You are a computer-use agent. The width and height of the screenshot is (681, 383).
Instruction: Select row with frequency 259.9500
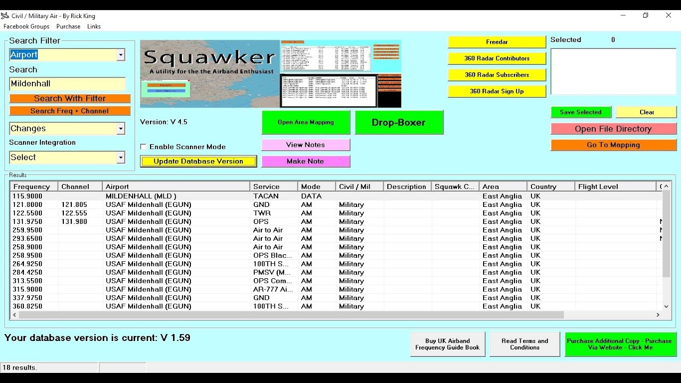(x=336, y=230)
